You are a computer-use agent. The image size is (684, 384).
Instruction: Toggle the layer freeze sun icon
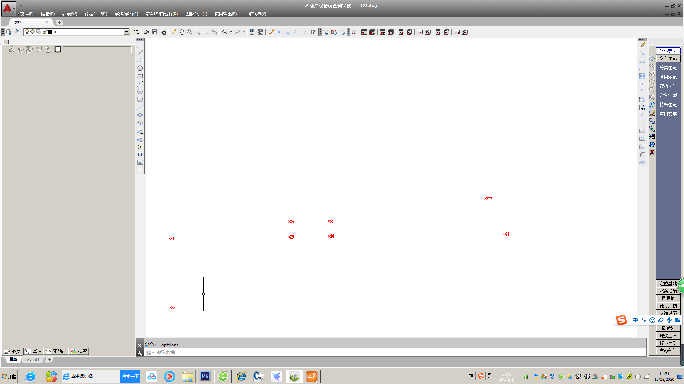tap(33, 32)
